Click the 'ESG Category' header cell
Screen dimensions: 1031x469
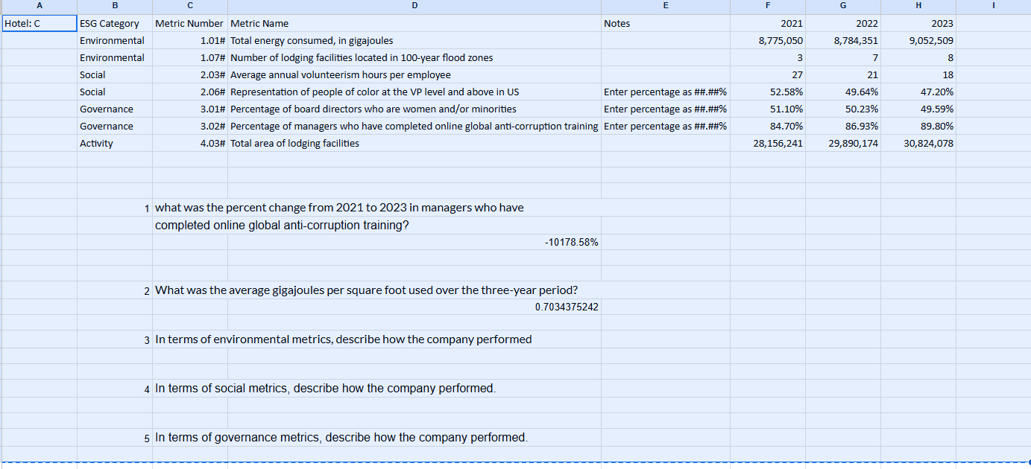tap(114, 23)
